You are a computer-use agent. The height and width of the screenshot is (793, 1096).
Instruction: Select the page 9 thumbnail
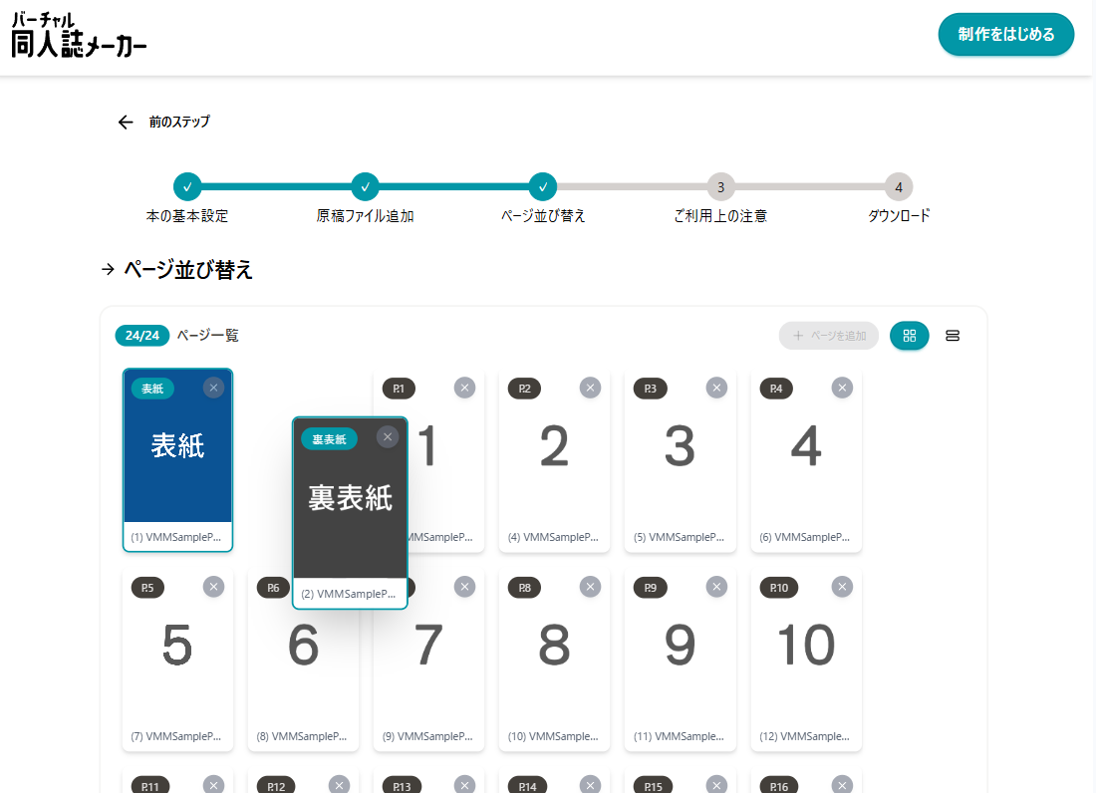tap(680, 661)
